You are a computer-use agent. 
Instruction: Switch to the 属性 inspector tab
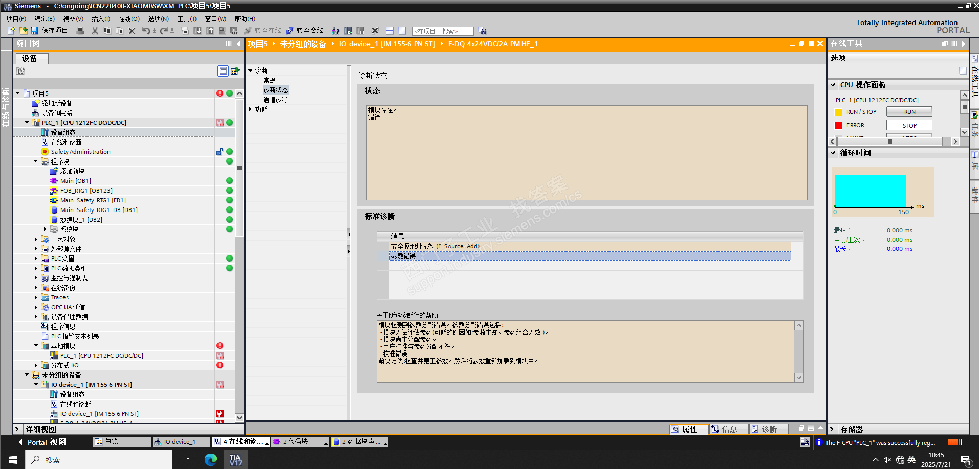[689, 429]
